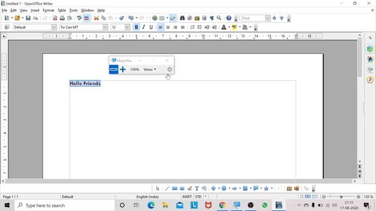
Task: Cut the selection with the scissors icon
Action: click(96, 18)
